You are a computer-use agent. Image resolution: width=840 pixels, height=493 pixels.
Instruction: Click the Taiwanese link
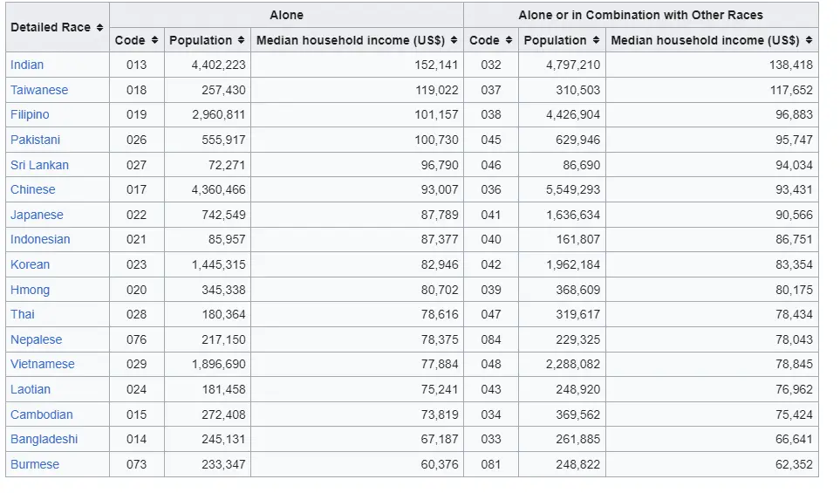[x=39, y=90]
